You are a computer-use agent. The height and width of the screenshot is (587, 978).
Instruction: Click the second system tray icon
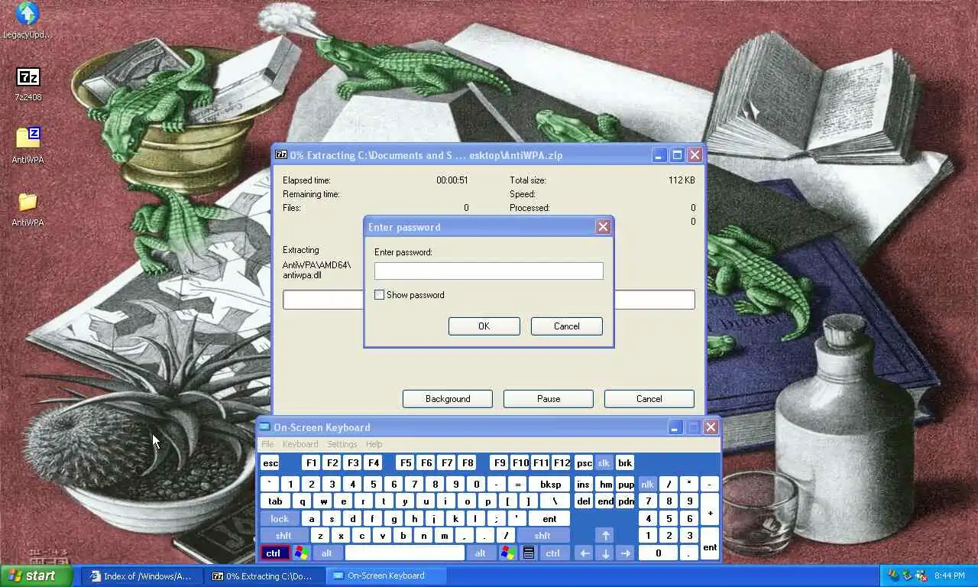(x=907, y=576)
